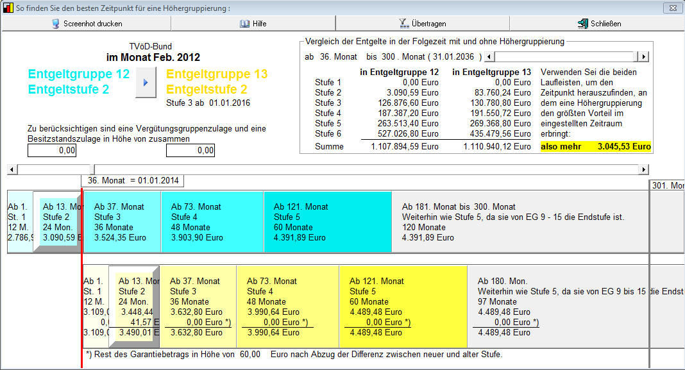The height and width of the screenshot is (370, 685).
Task: Click the 'bis 300 . Monat ( 31.01.2036 )' text
Action: point(424,57)
